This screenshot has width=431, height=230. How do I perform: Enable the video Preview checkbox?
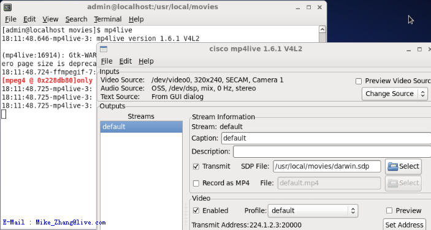pos(389,210)
